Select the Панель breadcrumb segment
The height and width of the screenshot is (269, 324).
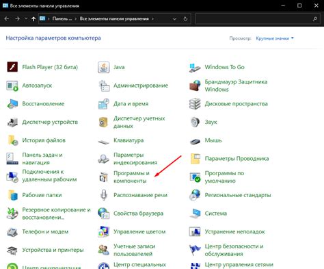click(62, 18)
